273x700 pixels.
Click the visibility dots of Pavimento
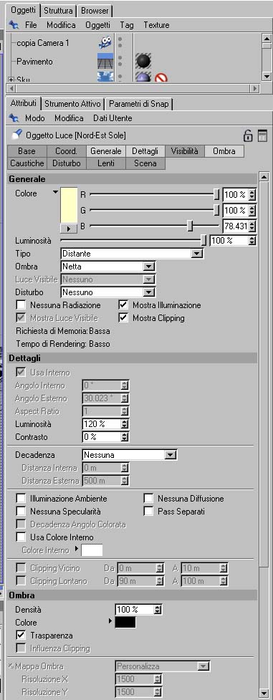[120, 61]
